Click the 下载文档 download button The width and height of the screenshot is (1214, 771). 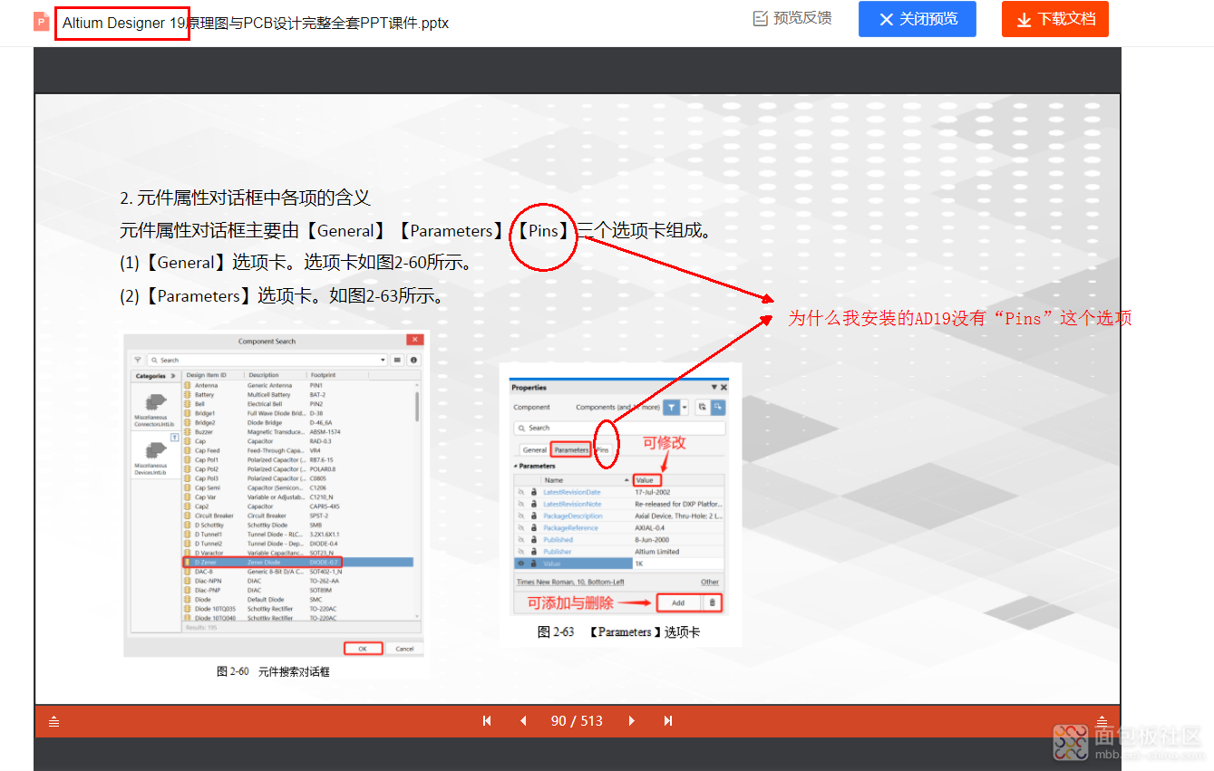tap(1054, 19)
